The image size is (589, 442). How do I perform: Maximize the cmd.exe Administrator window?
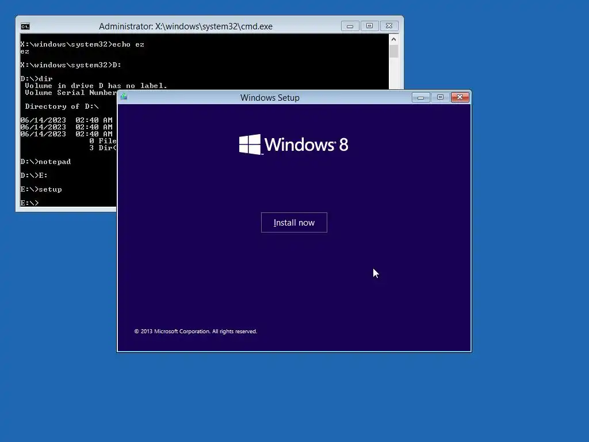[x=370, y=26]
